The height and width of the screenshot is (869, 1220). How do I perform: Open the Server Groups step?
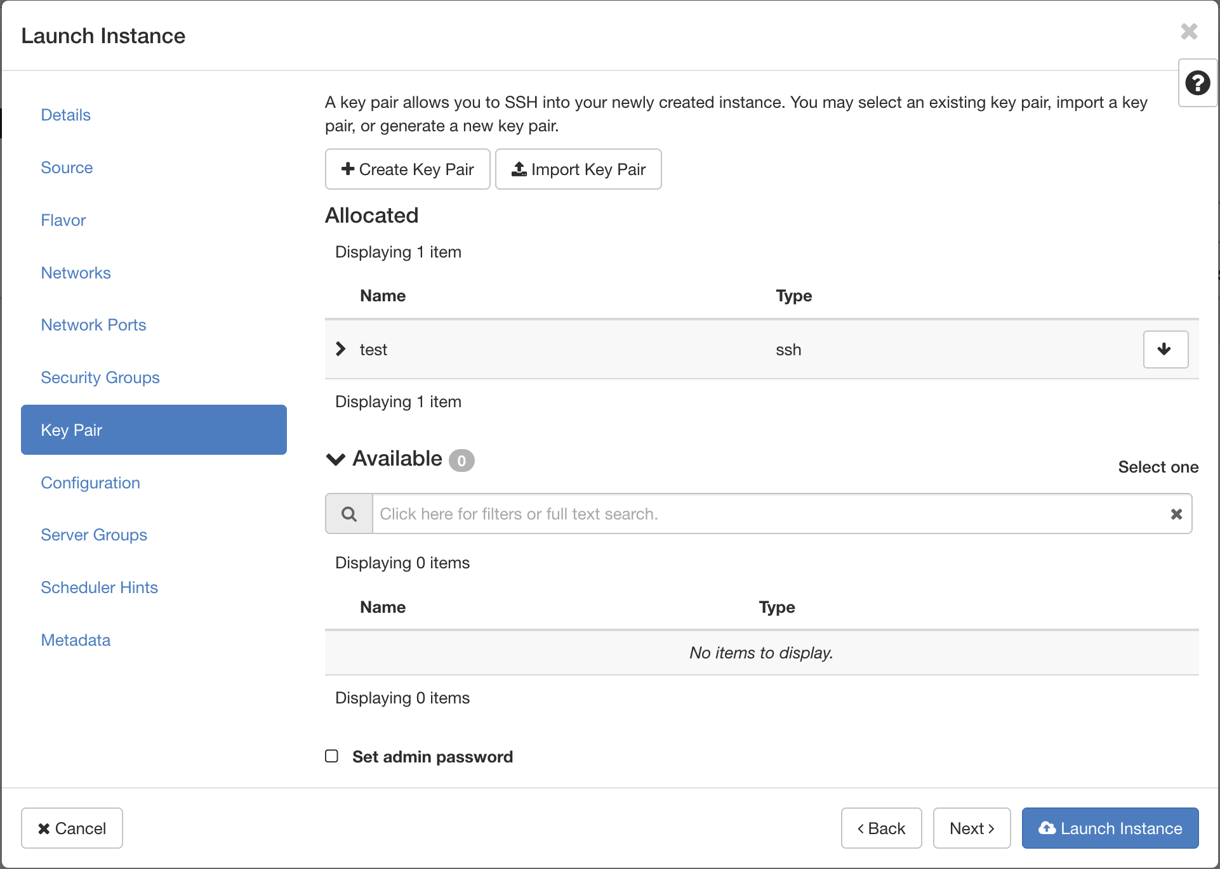click(94, 535)
